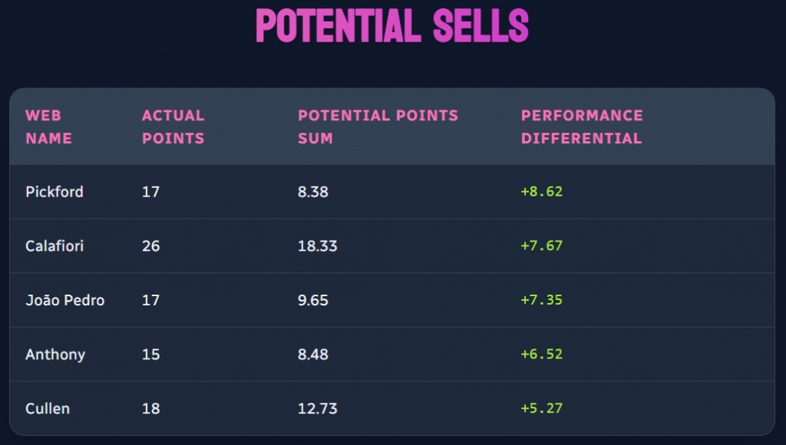Select the João Pedro player name
This screenshot has height=445, width=786.
[65, 300]
